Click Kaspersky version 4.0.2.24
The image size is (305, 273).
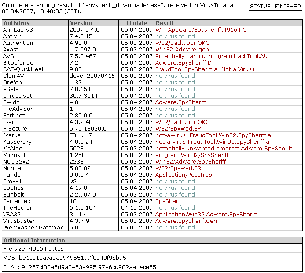[81, 142]
